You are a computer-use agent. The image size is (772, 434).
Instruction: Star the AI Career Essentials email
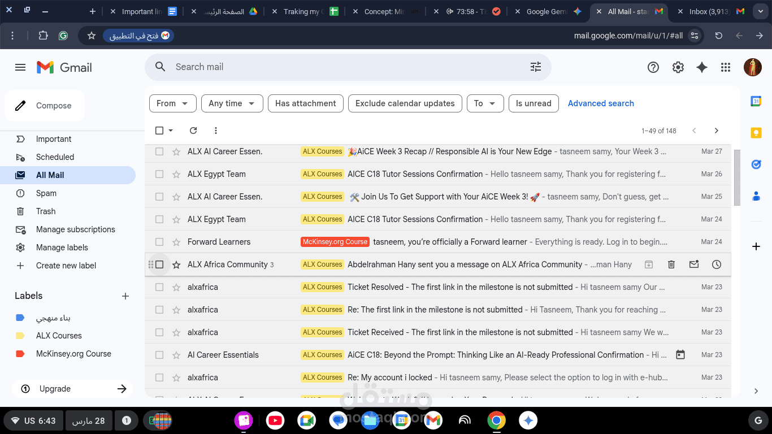tap(176, 355)
